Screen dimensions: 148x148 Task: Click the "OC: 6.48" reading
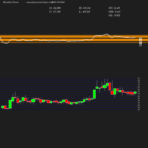114,8
